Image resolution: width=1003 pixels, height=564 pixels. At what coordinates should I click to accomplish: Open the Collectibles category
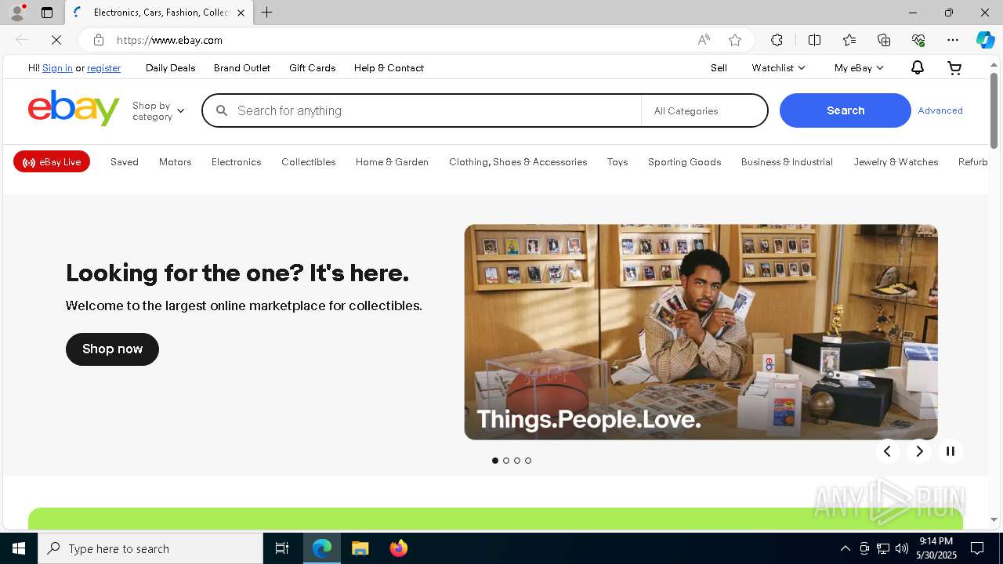308,162
